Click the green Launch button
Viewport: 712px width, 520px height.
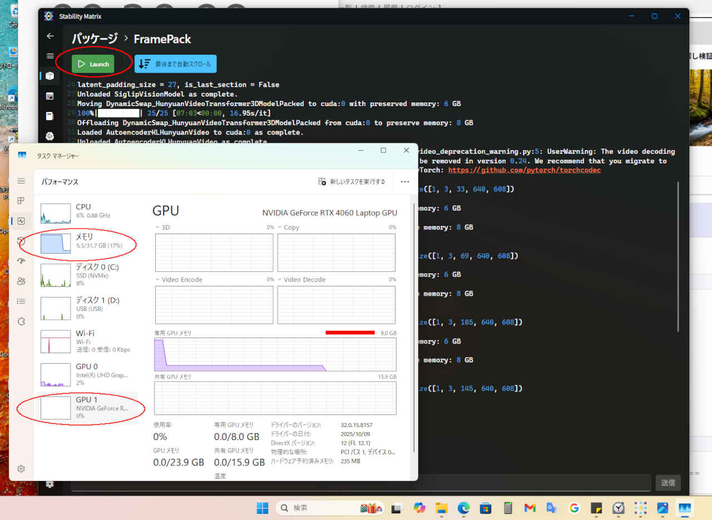(93, 64)
